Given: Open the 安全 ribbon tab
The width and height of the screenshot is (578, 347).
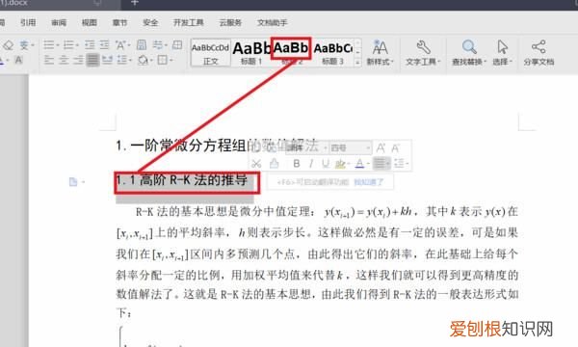Looking at the screenshot, I should tap(150, 22).
